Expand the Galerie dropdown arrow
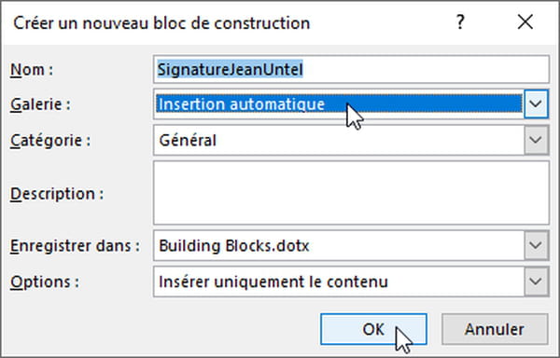This screenshot has width=560, height=358. tap(536, 104)
